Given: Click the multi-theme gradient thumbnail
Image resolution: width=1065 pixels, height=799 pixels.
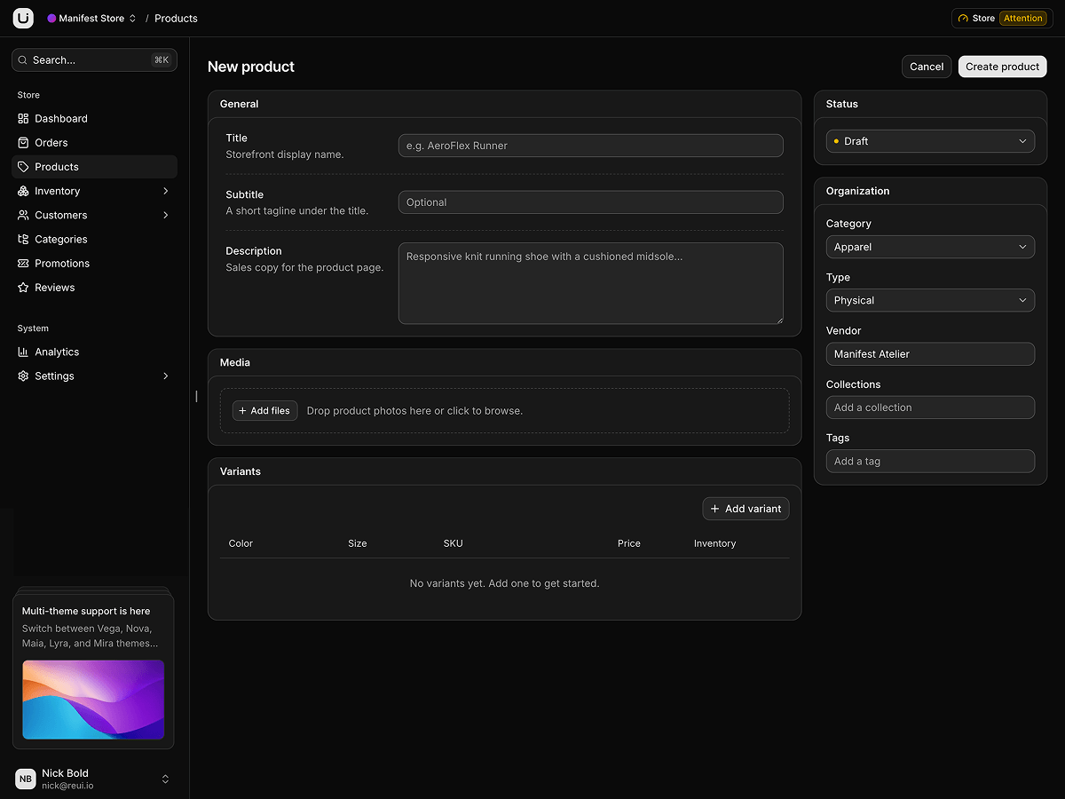Looking at the screenshot, I should tap(93, 700).
